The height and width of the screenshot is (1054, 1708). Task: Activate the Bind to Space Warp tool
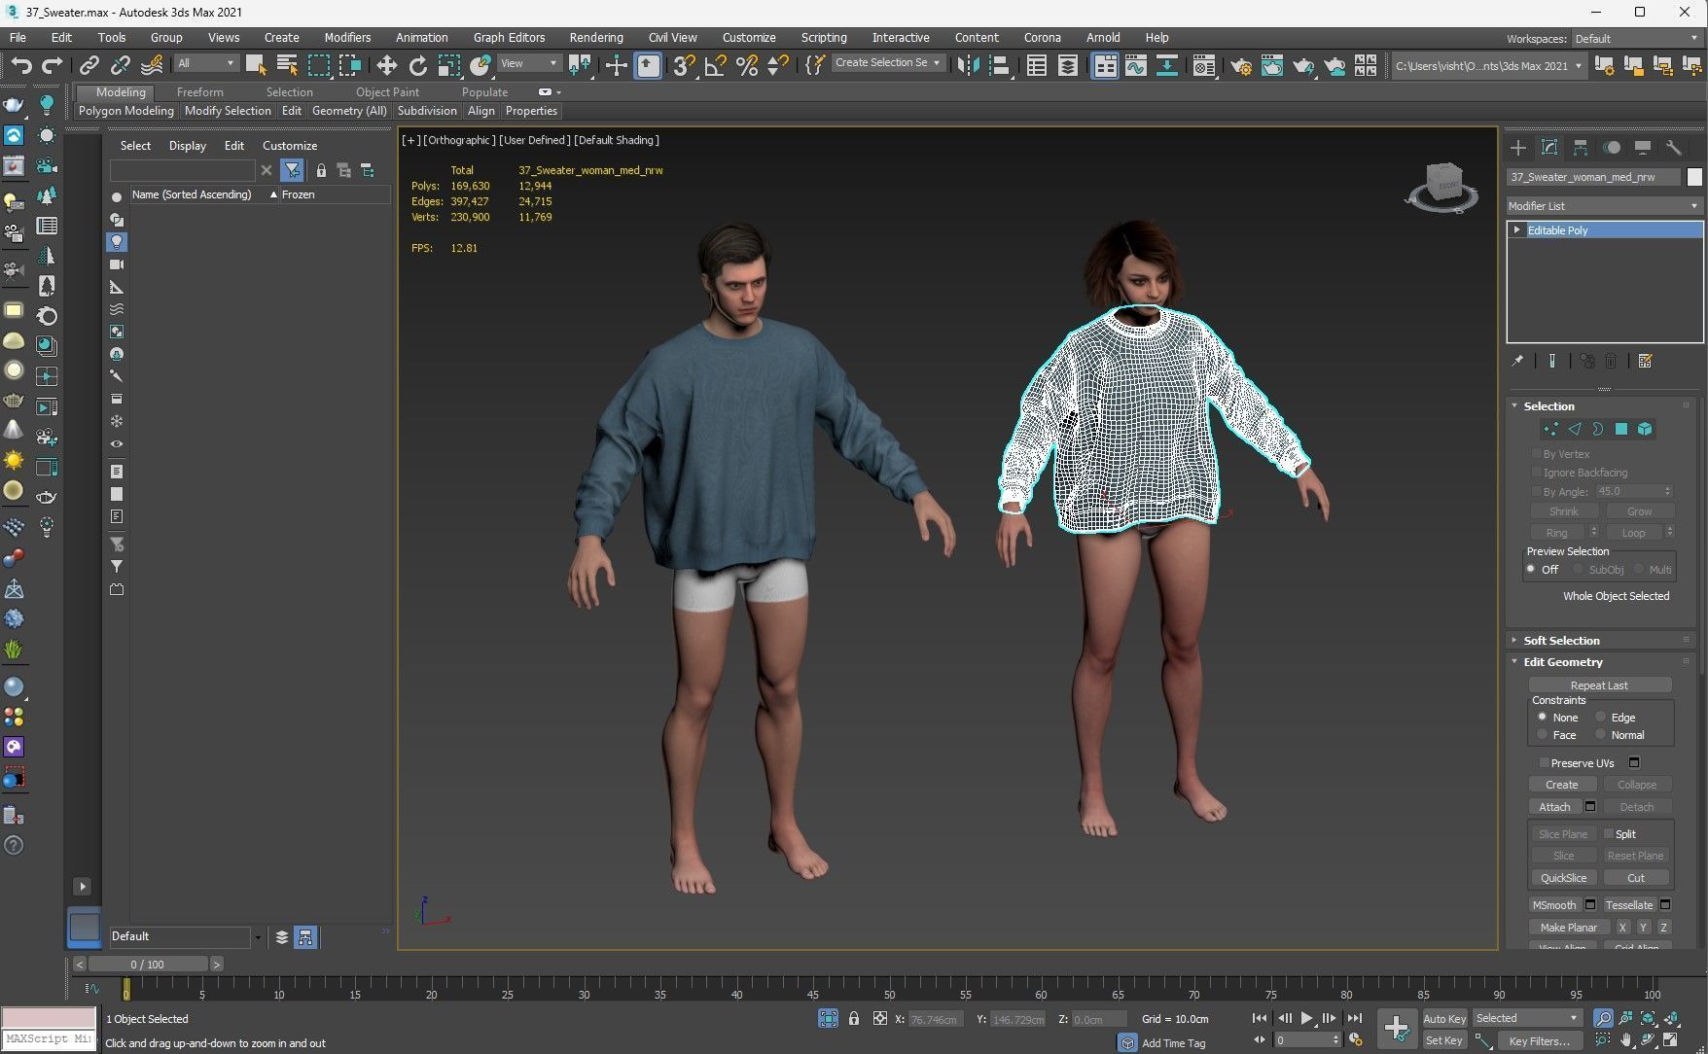pyautogui.click(x=152, y=65)
